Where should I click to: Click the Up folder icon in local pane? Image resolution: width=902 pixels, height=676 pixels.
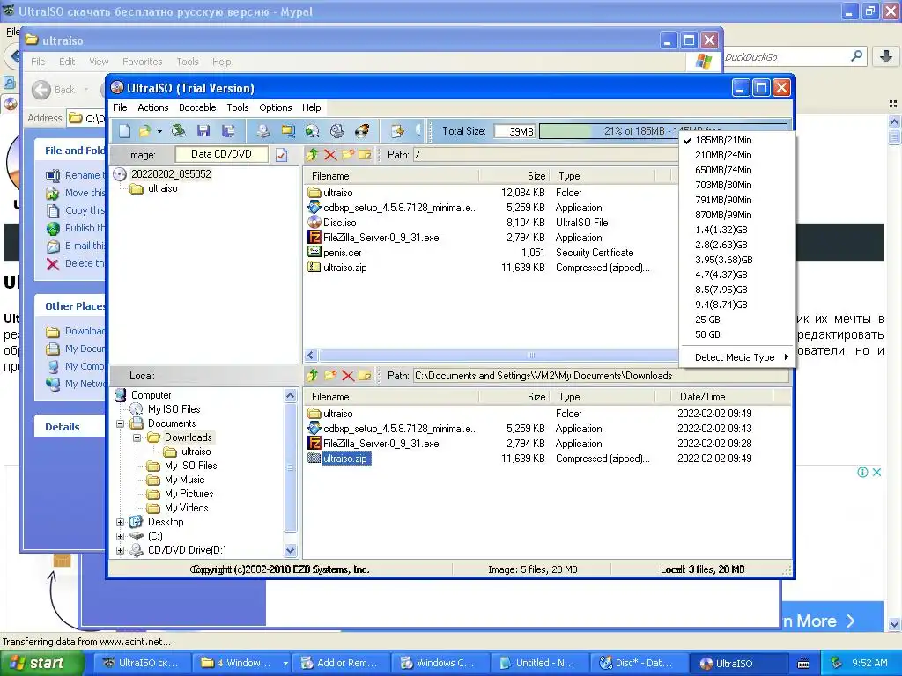click(x=313, y=375)
